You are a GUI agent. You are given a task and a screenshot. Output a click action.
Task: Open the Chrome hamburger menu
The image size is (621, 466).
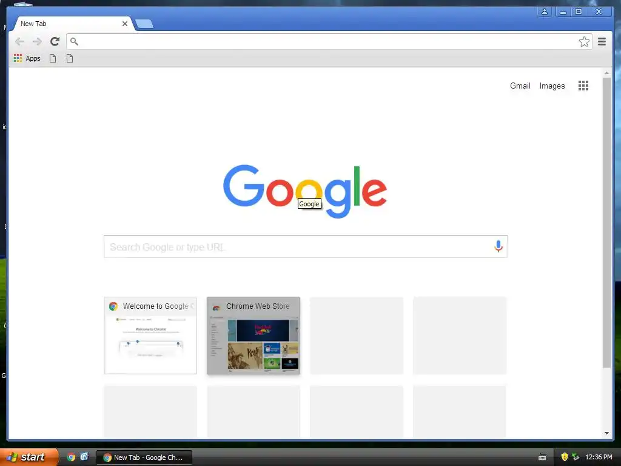pyautogui.click(x=602, y=41)
